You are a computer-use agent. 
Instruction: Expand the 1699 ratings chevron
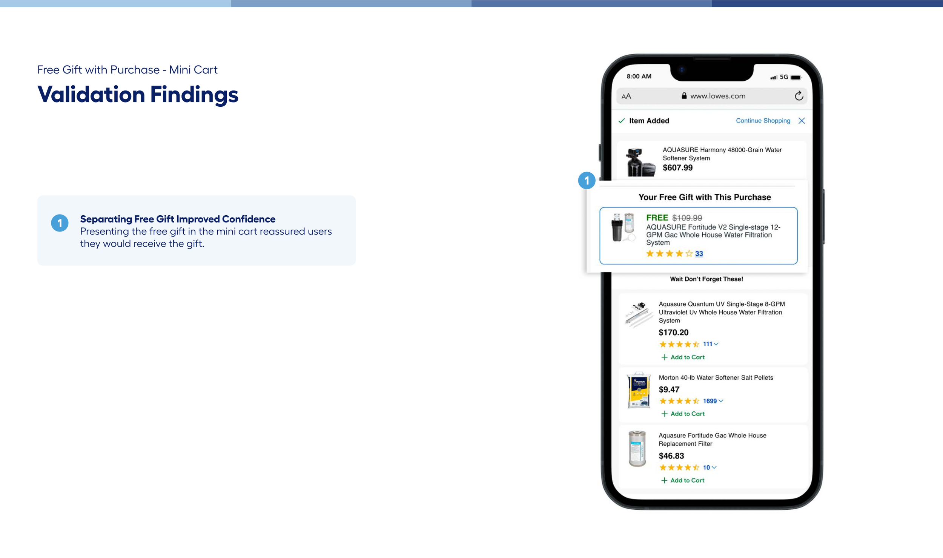(x=721, y=401)
